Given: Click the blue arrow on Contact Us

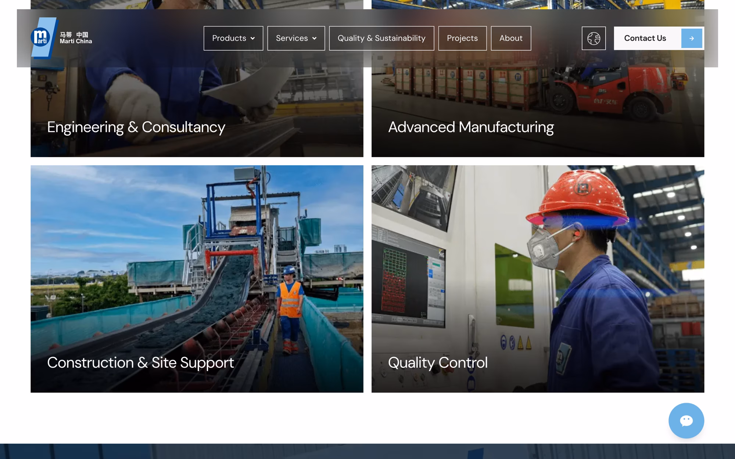Looking at the screenshot, I should [692, 38].
